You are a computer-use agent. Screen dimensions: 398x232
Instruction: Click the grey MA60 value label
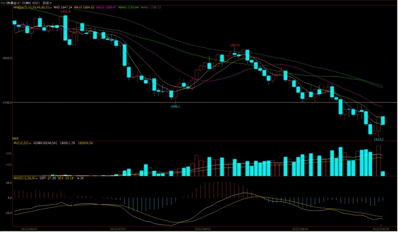click(151, 7)
